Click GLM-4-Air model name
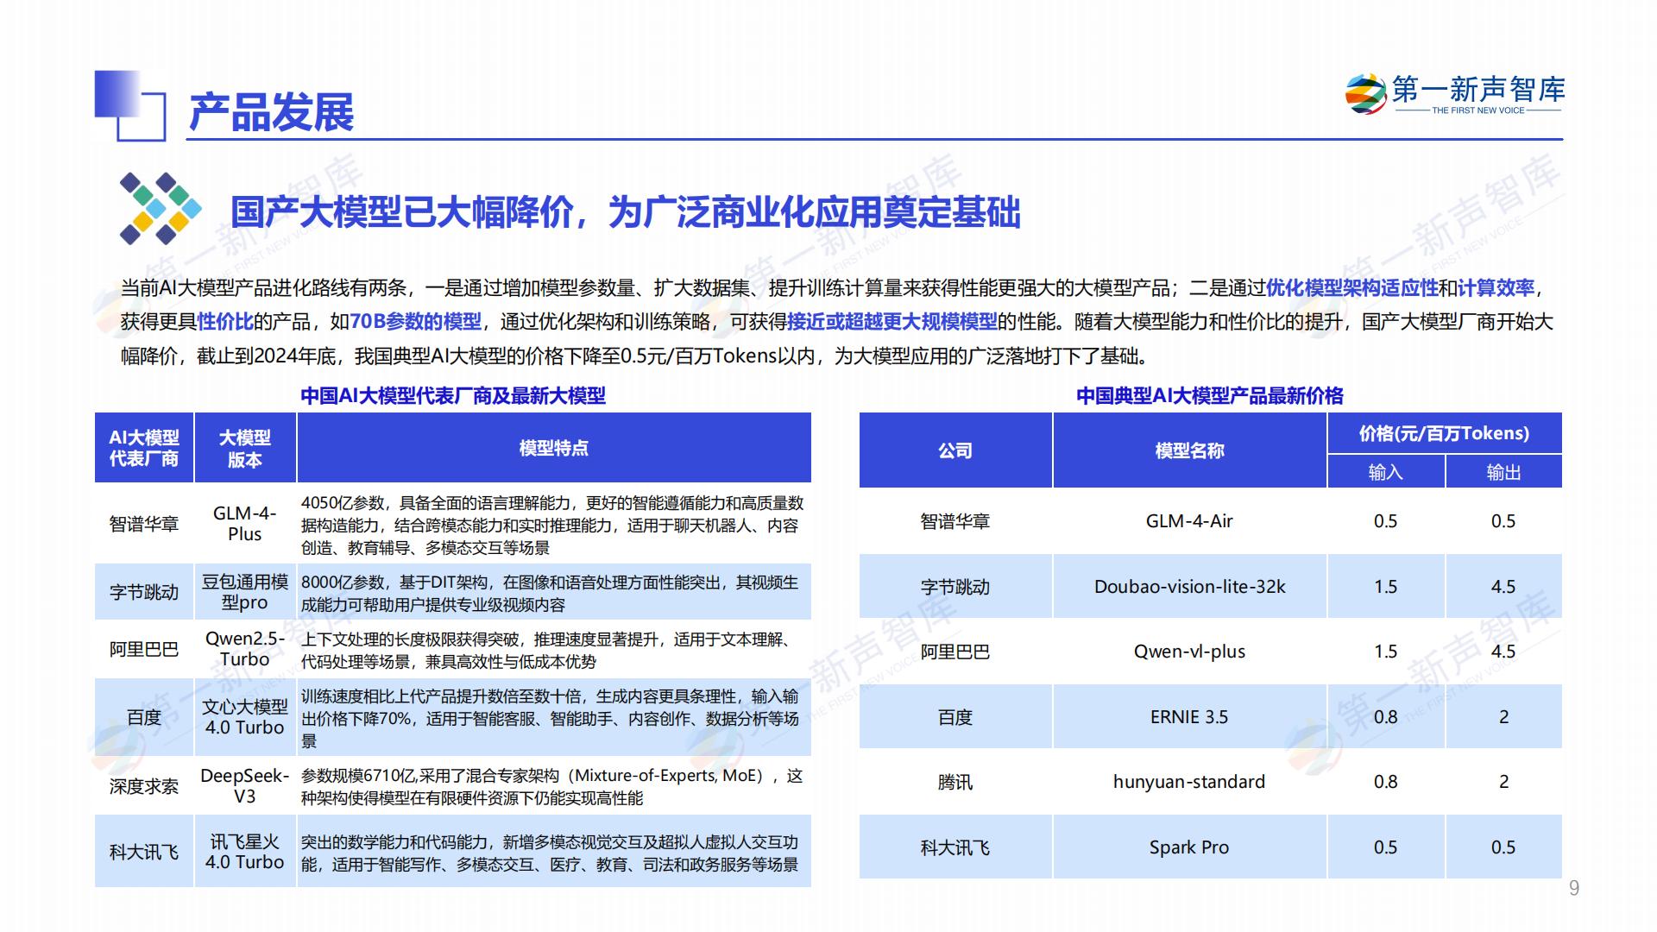Screen dimensions: 1657x932 (1190, 521)
